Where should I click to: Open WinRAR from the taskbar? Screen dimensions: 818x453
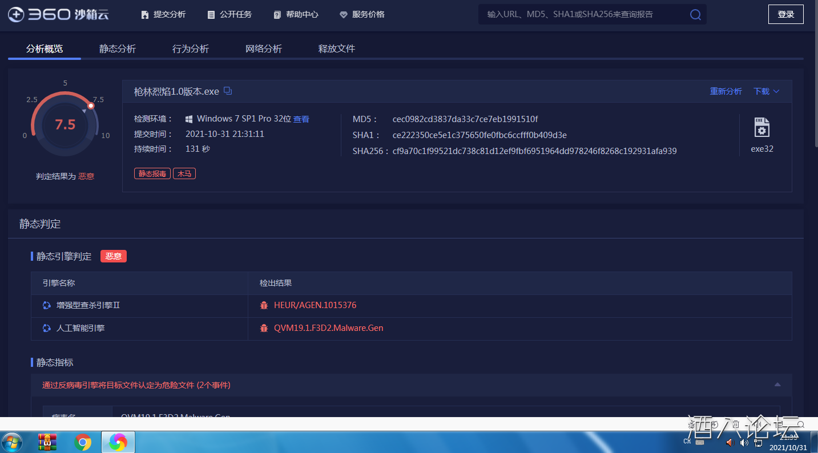point(47,442)
